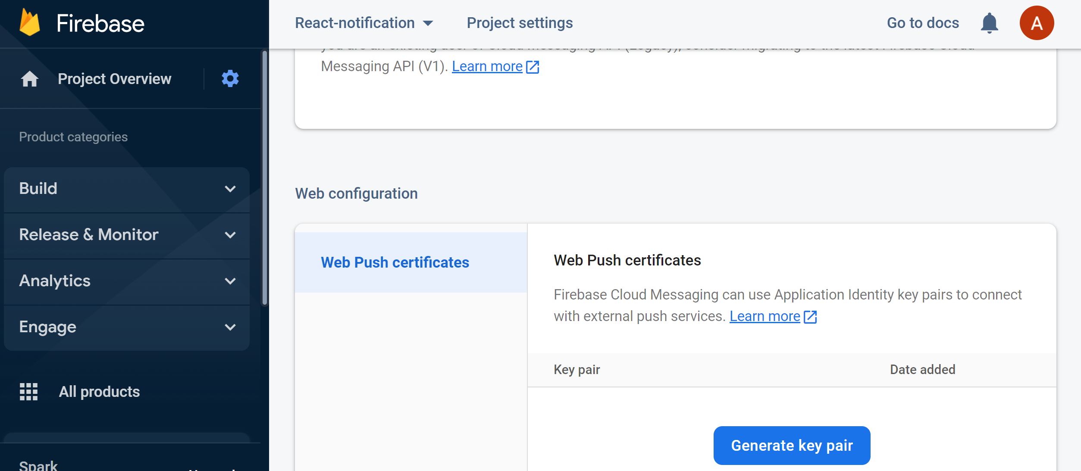Click the Web Push certificates panel heading
1081x471 pixels.
pos(627,260)
